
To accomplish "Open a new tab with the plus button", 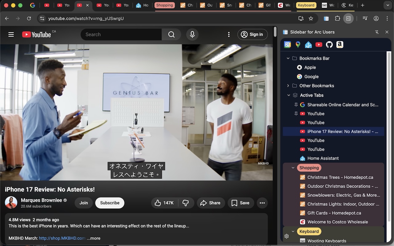I will [363, 5].
